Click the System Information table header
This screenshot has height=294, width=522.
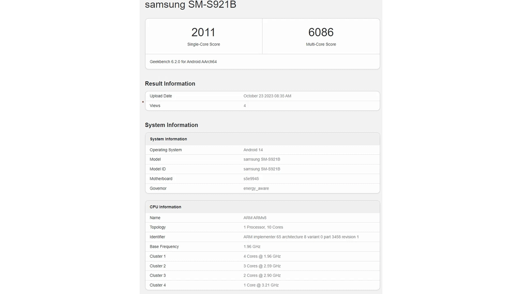(x=168, y=139)
